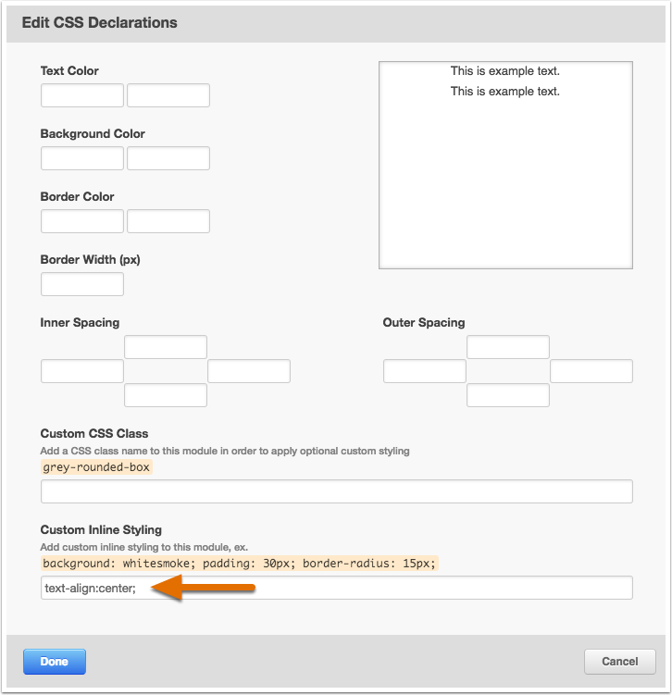The image size is (672, 695).
Task: Click the Outer Spacing right field
Action: click(591, 371)
